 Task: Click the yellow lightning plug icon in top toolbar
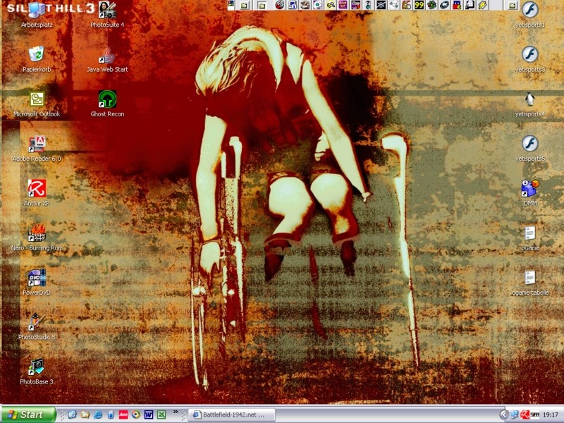pyautogui.click(x=482, y=5)
